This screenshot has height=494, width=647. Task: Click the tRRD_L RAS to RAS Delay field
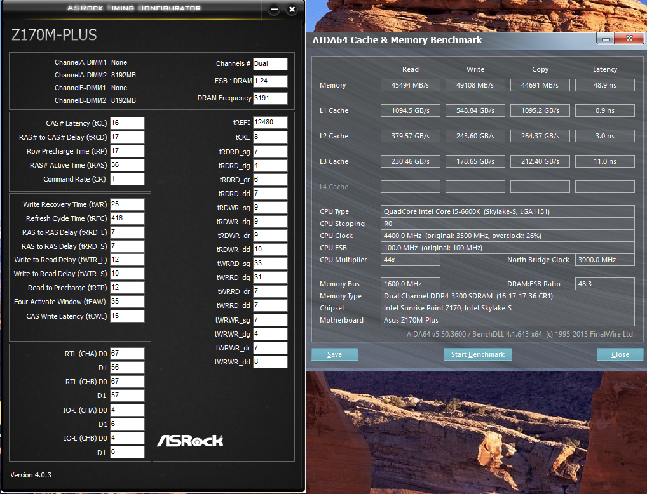click(127, 232)
